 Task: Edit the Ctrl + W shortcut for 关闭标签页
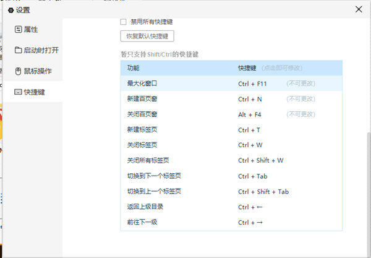pos(250,145)
